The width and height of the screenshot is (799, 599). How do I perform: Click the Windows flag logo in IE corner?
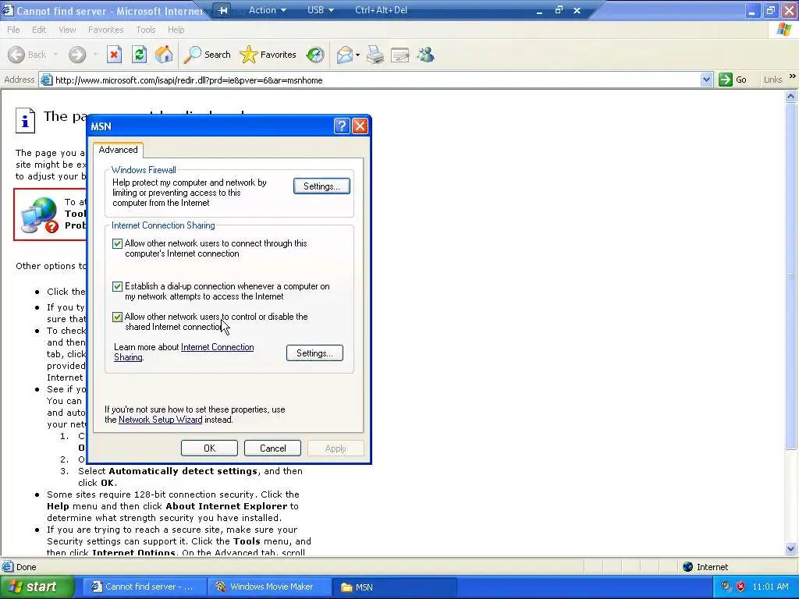click(x=784, y=30)
